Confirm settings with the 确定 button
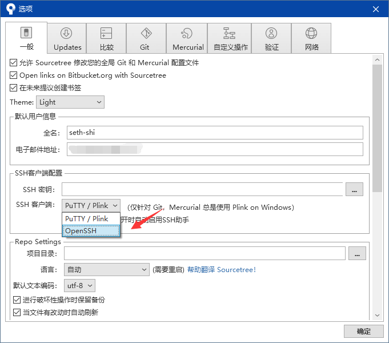 (364, 332)
